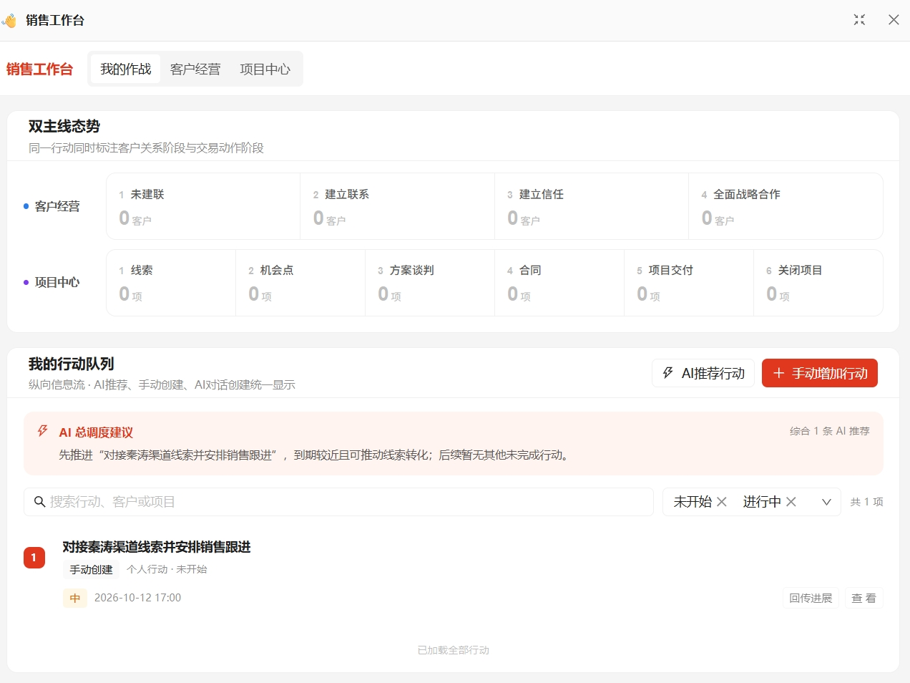Click the 综合 1 条 AI 推荐 text
Screen dimensions: 910x683
tap(830, 431)
